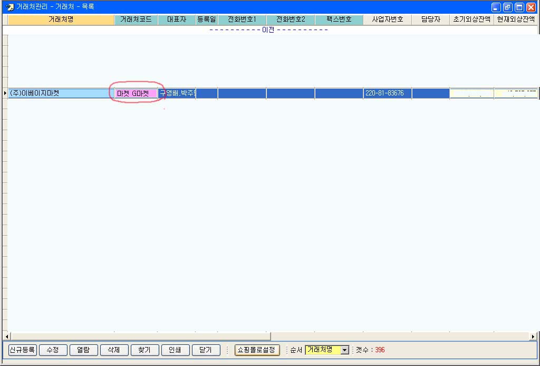Screen dimensions: 540x366
Task: Delete the entry with the 삭제 button
Action: (x=114, y=350)
